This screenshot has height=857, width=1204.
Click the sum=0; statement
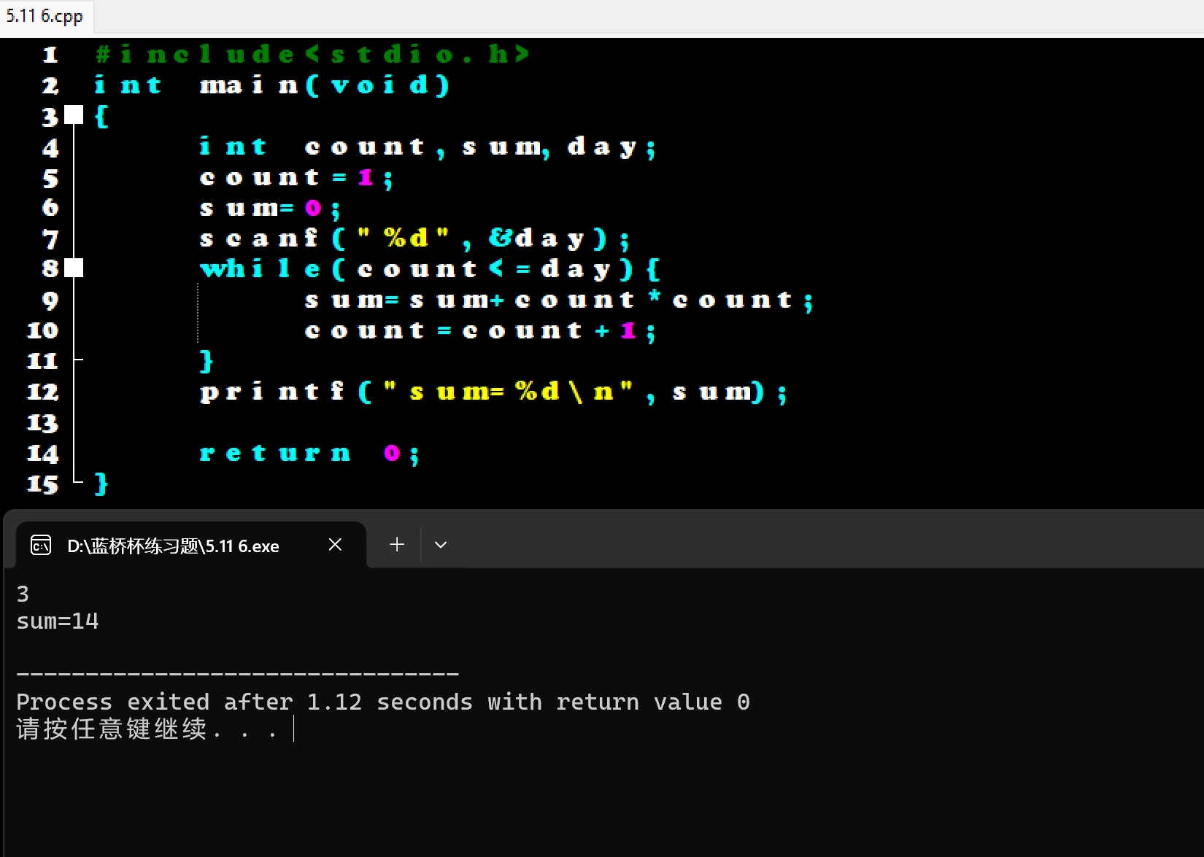click(270, 208)
